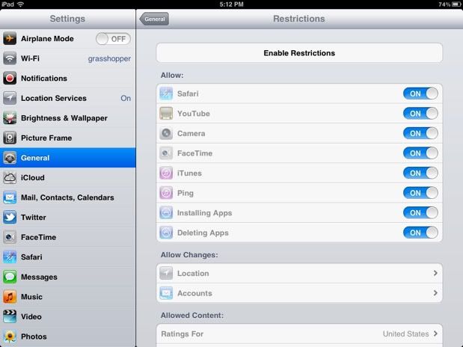The width and height of the screenshot is (463, 347).
Task: Open Accounts row chevron
Action: pyautogui.click(x=435, y=293)
